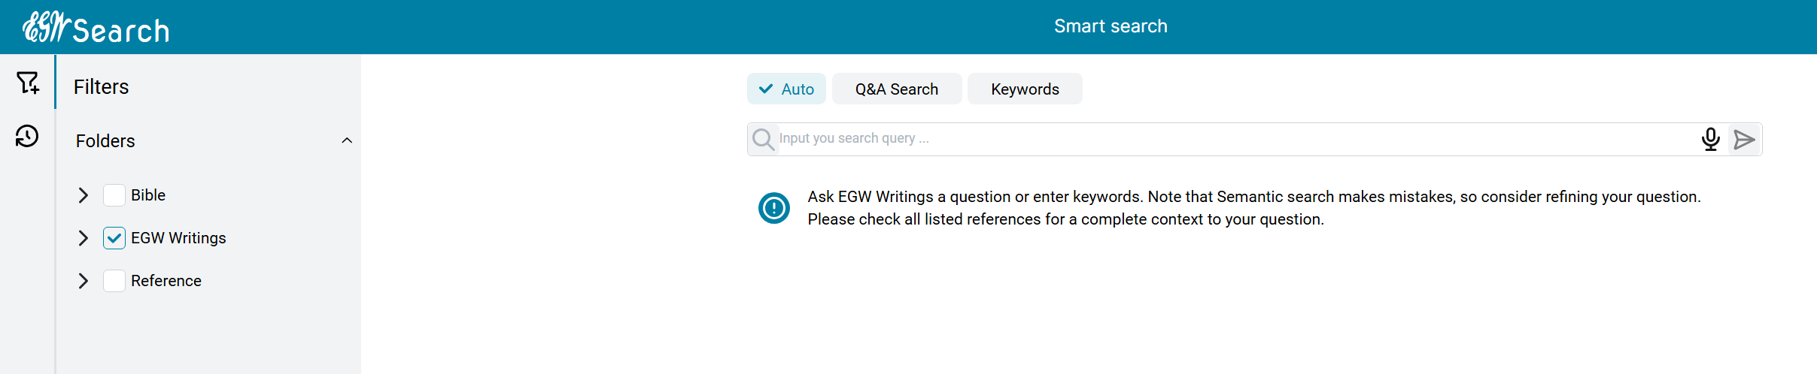The height and width of the screenshot is (374, 1817).
Task: Click the info exclamation circle icon
Action: point(773,208)
